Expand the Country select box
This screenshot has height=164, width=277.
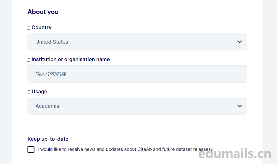137,42
